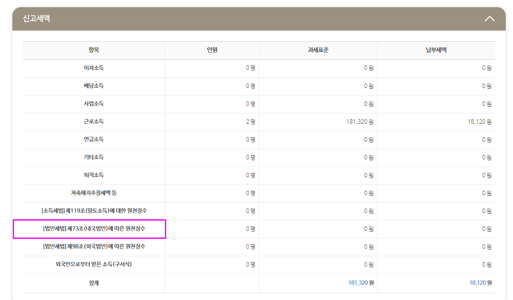Image resolution: width=513 pixels, height=300 pixels.
Task: Select the 과세표준 column header
Action: pyautogui.click(x=318, y=50)
